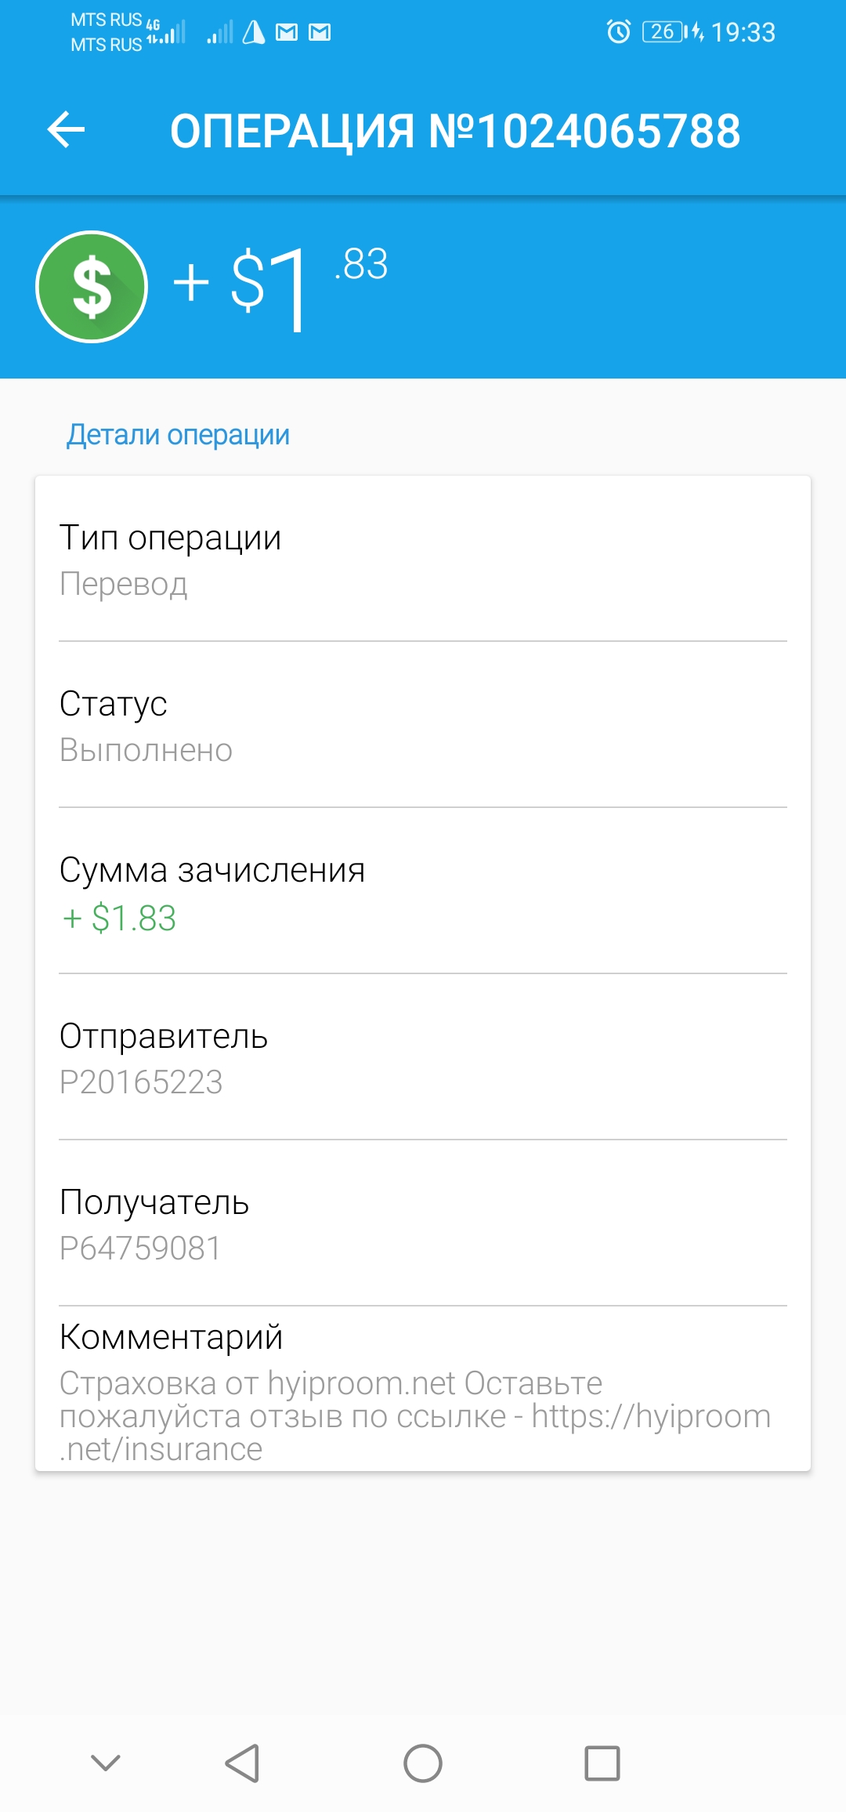Open recent apps with square button
Screen dimensions: 846x1812
point(602,1763)
